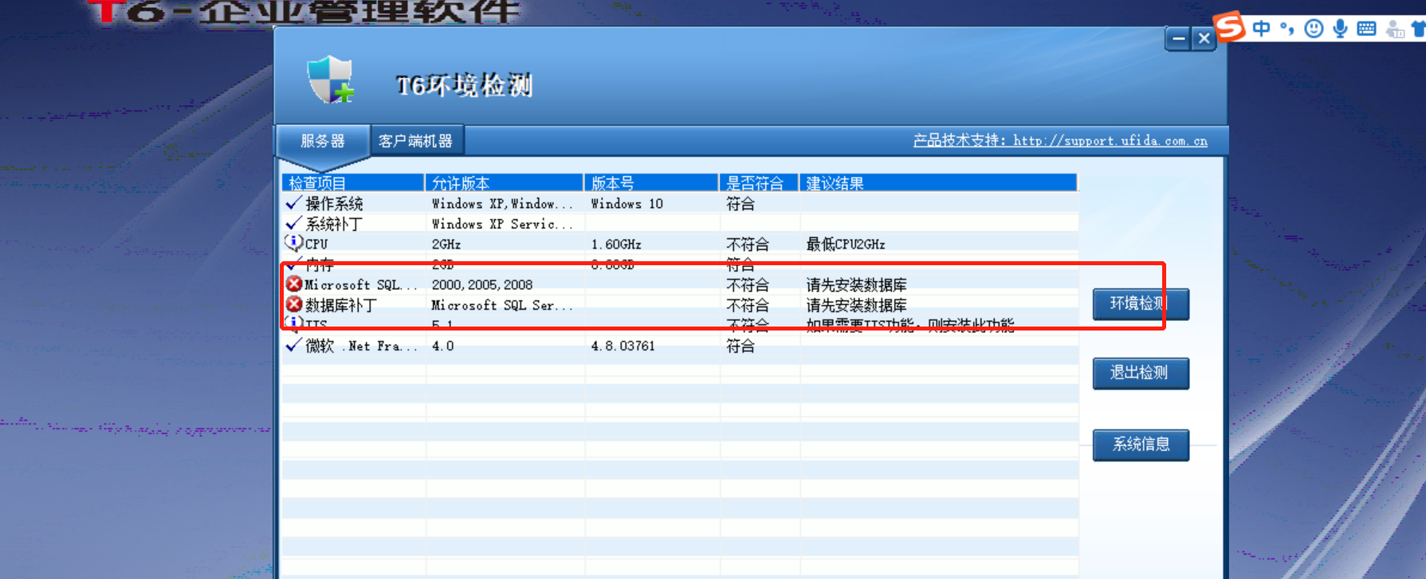Select the Microsoft SQL... row label

pos(361,284)
